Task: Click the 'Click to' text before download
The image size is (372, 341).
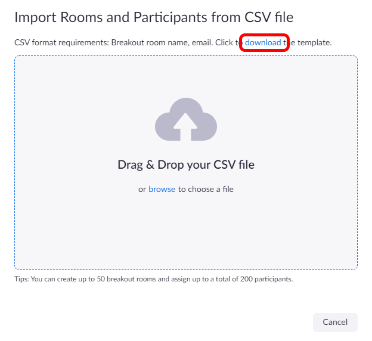Action: point(225,43)
